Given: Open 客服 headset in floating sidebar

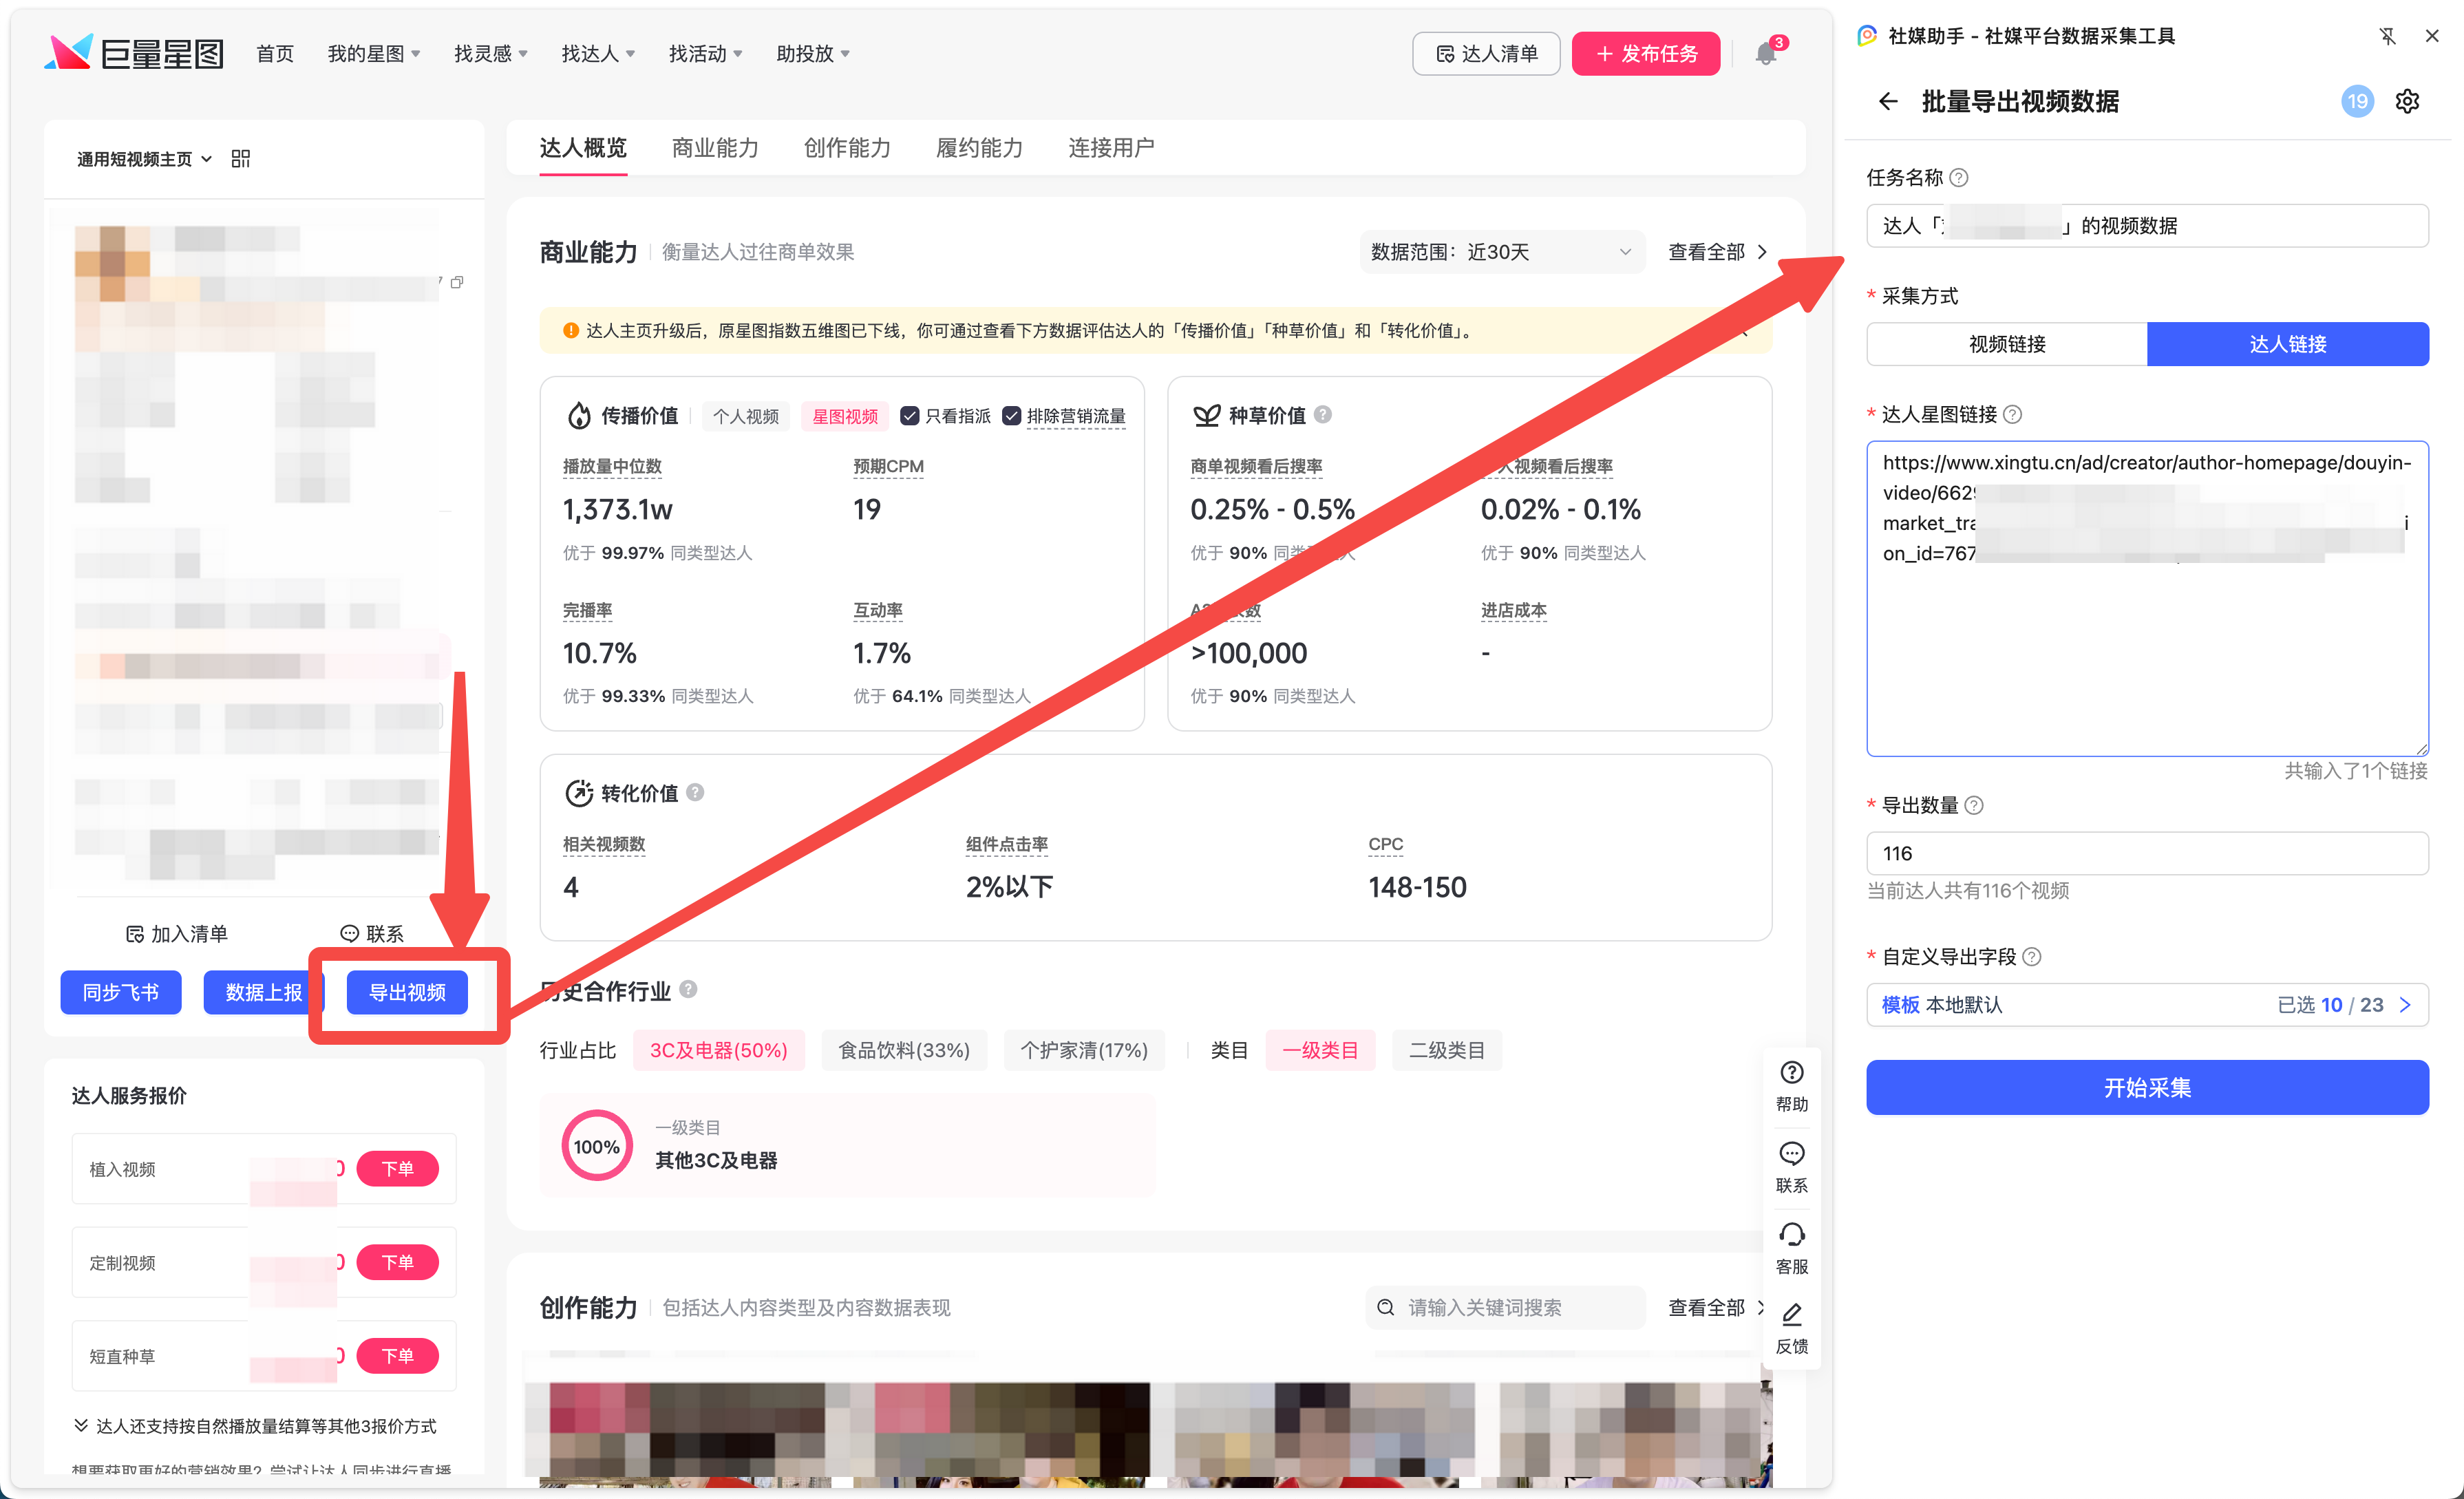Looking at the screenshot, I should [x=1792, y=1248].
